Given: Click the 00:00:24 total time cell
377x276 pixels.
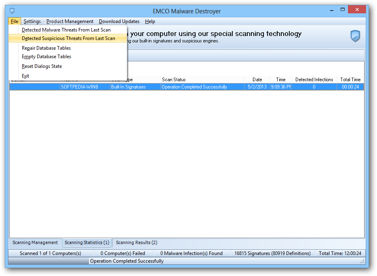Looking at the screenshot, I should click(350, 87).
